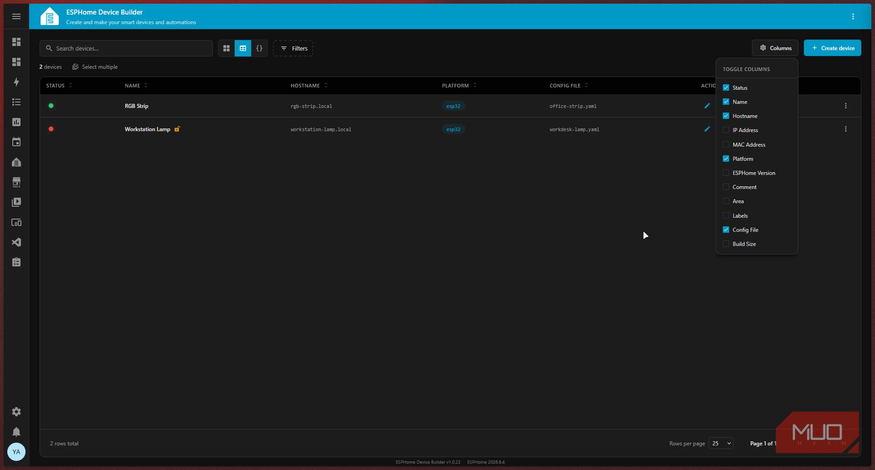Uncheck the Hostname column checkbox
Screen dimensions: 875x470
point(726,116)
